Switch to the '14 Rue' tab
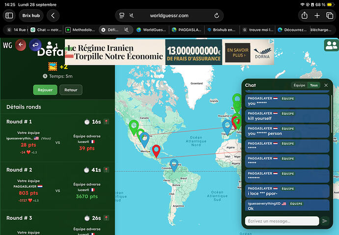This screenshot has width=339, height=235. (x=17, y=30)
